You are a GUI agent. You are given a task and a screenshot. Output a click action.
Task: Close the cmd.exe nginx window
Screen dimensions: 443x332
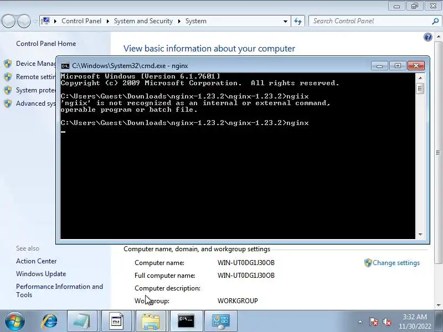point(416,66)
